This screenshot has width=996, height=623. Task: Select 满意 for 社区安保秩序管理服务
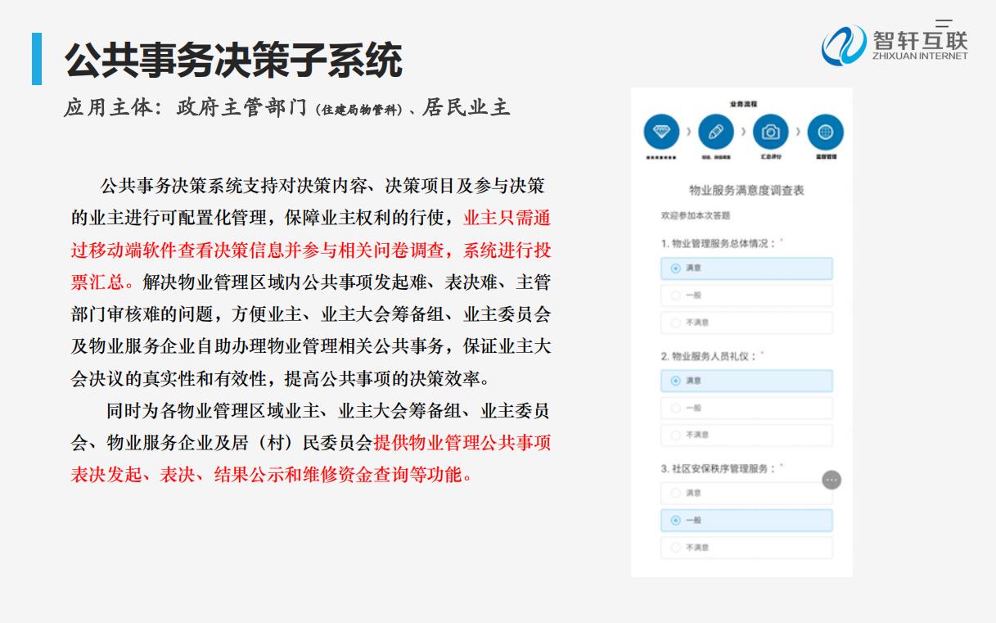[746, 493]
